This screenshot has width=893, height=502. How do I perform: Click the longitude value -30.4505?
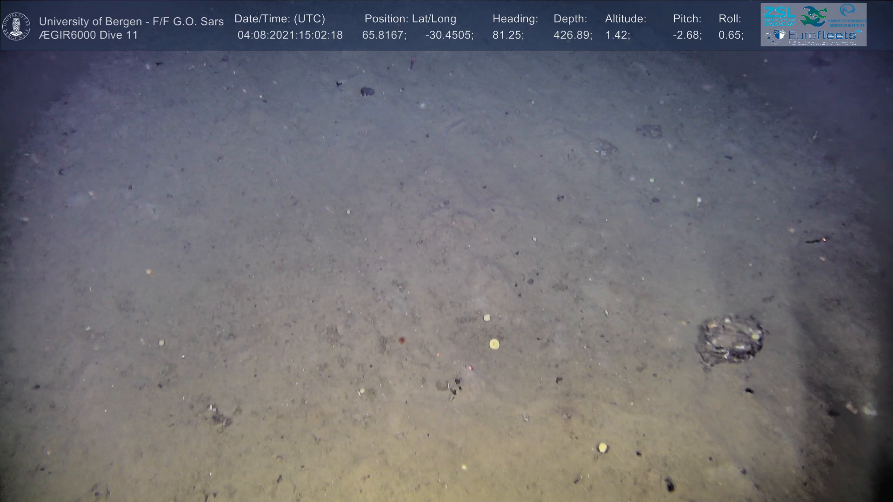[x=449, y=35]
